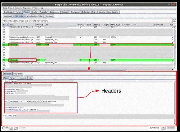Go to previous search match arrow

(12, 128)
